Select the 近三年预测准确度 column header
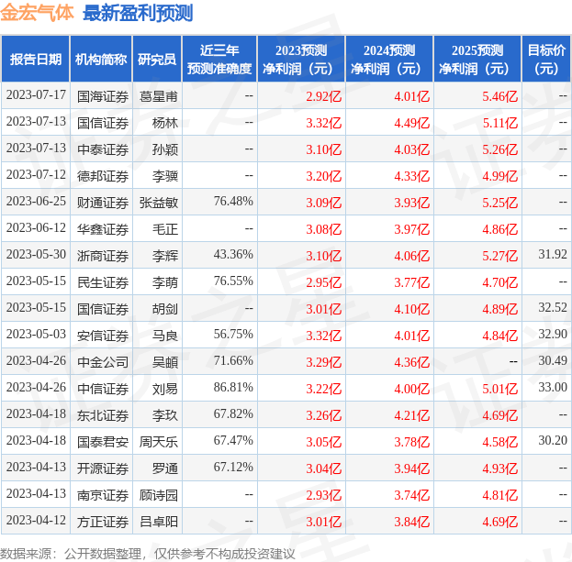 click(219, 59)
